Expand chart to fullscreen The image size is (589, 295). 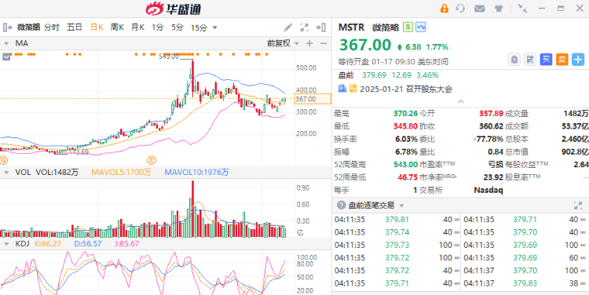[304, 27]
